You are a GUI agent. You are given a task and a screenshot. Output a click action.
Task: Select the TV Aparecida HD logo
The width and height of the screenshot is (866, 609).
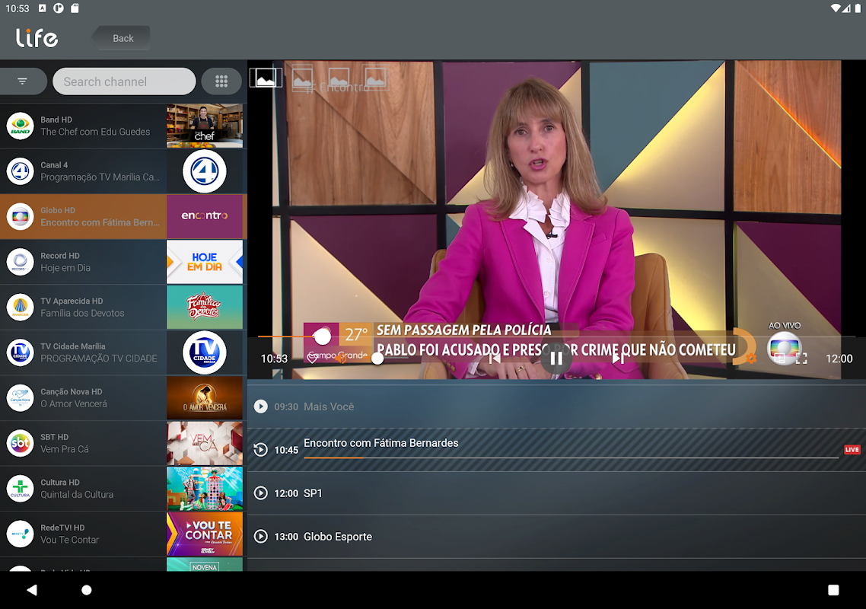pyautogui.click(x=21, y=308)
